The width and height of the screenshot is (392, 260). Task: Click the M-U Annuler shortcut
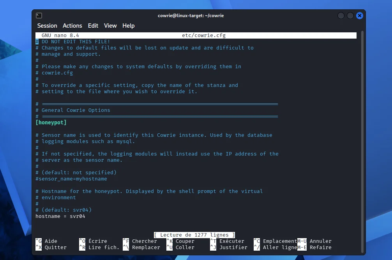point(314,241)
